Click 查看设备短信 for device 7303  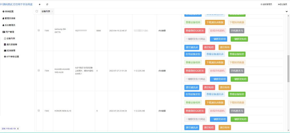[237, 94]
